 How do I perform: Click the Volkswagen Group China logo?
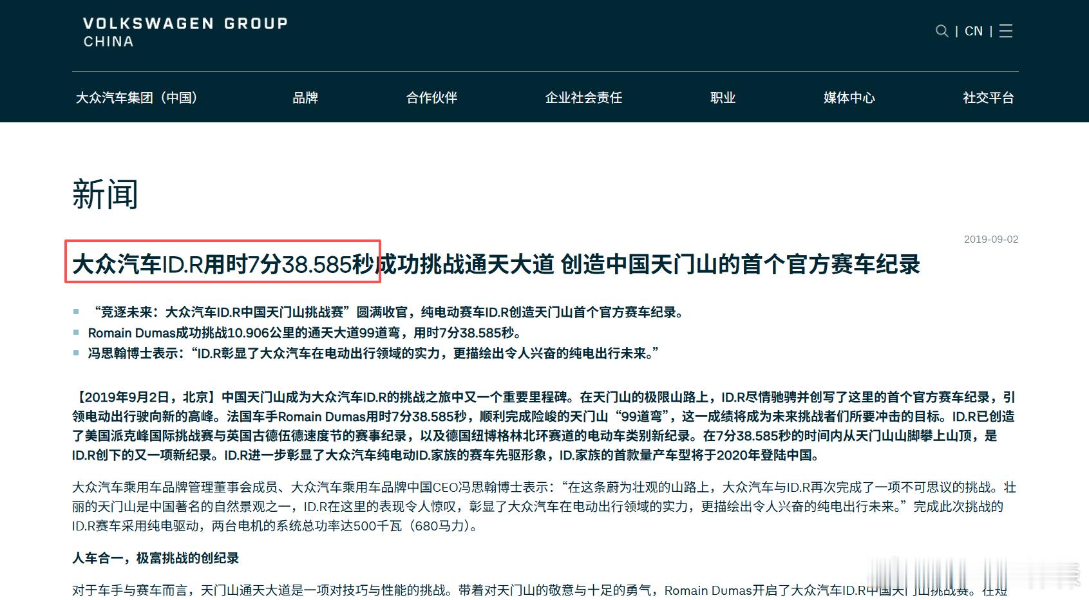click(x=185, y=31)
